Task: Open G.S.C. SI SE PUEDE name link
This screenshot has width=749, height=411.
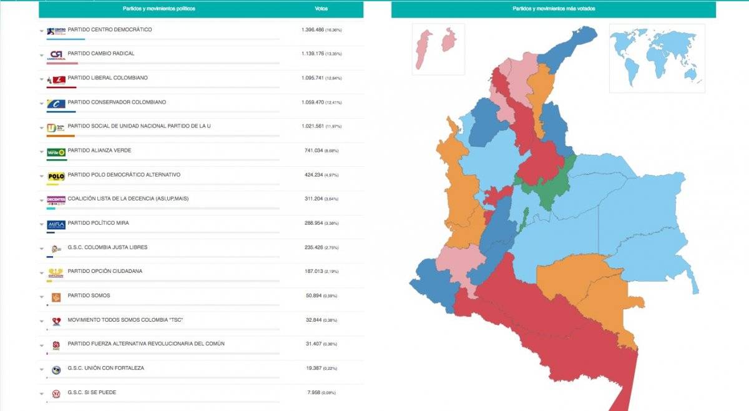Action: coord(92,392)
